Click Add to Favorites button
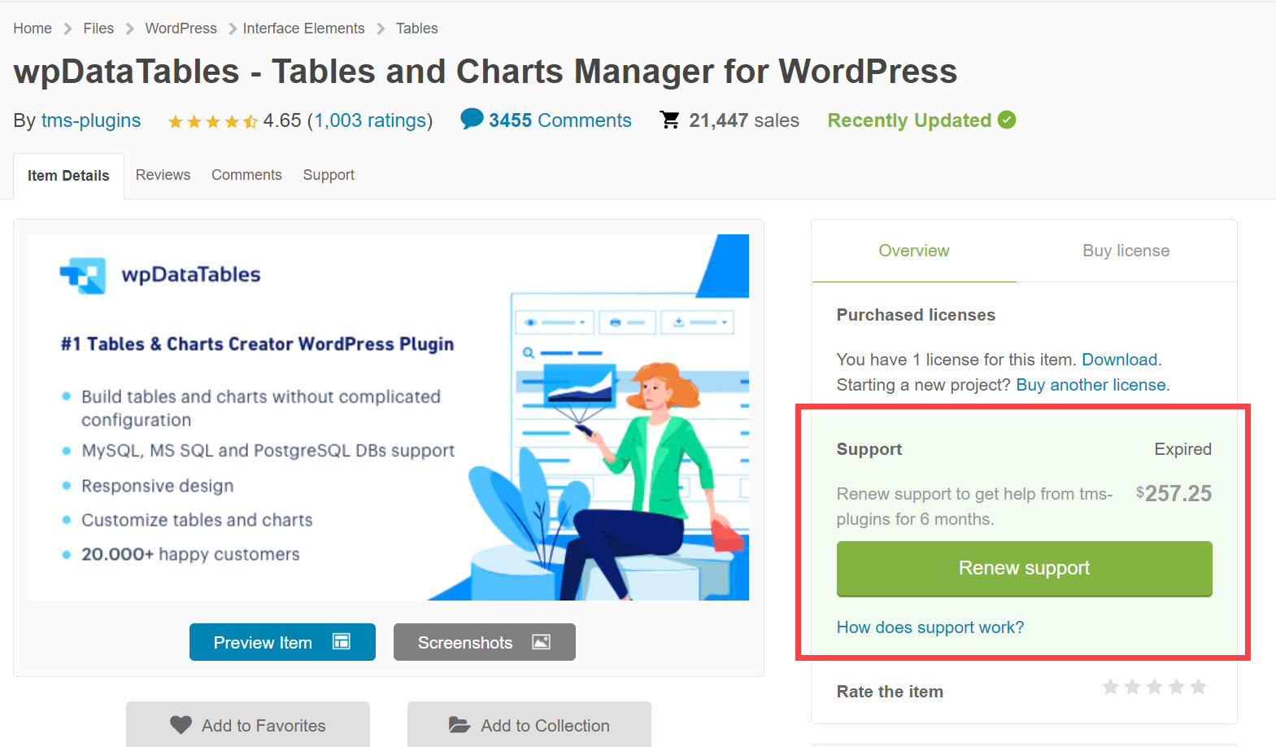This screenshot has height=747, width=1276. point(248,724)
